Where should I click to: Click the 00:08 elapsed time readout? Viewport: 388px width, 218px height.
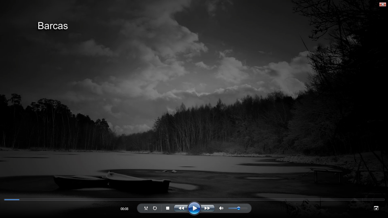pos(124,209)
